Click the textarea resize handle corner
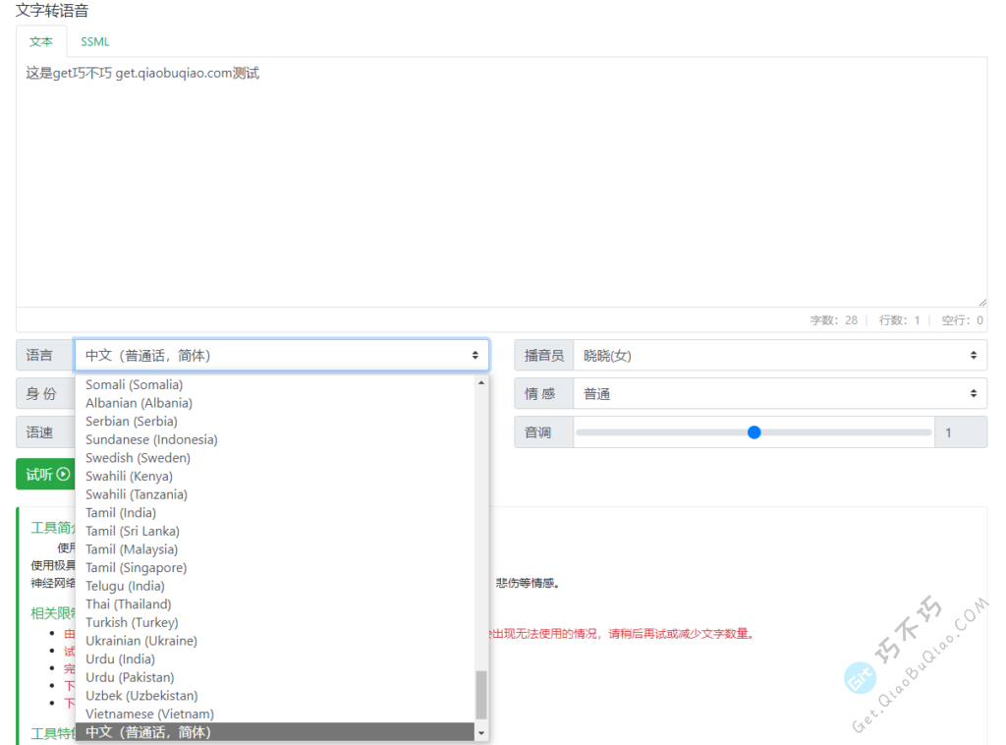The height and width of the screenshot is (745, 1006). (x=981, y=302)
